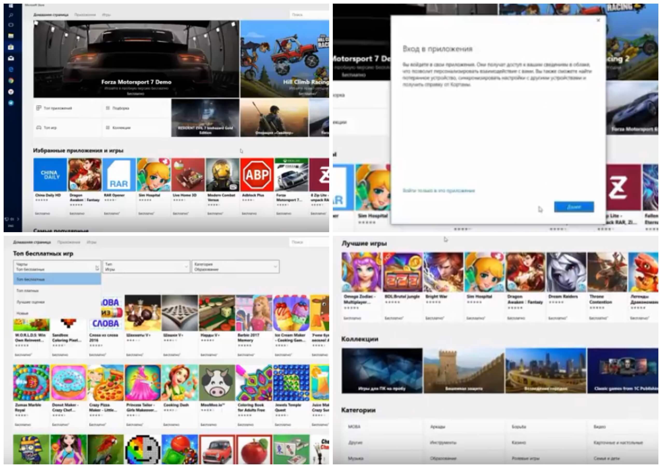Select Топ платных in the dropdown list
This screenshot has width=662, height=468.
coord(57,290)
